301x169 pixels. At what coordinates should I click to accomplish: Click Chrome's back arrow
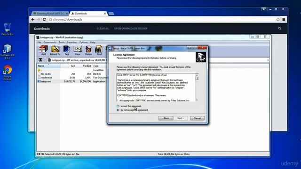[33, 19]
